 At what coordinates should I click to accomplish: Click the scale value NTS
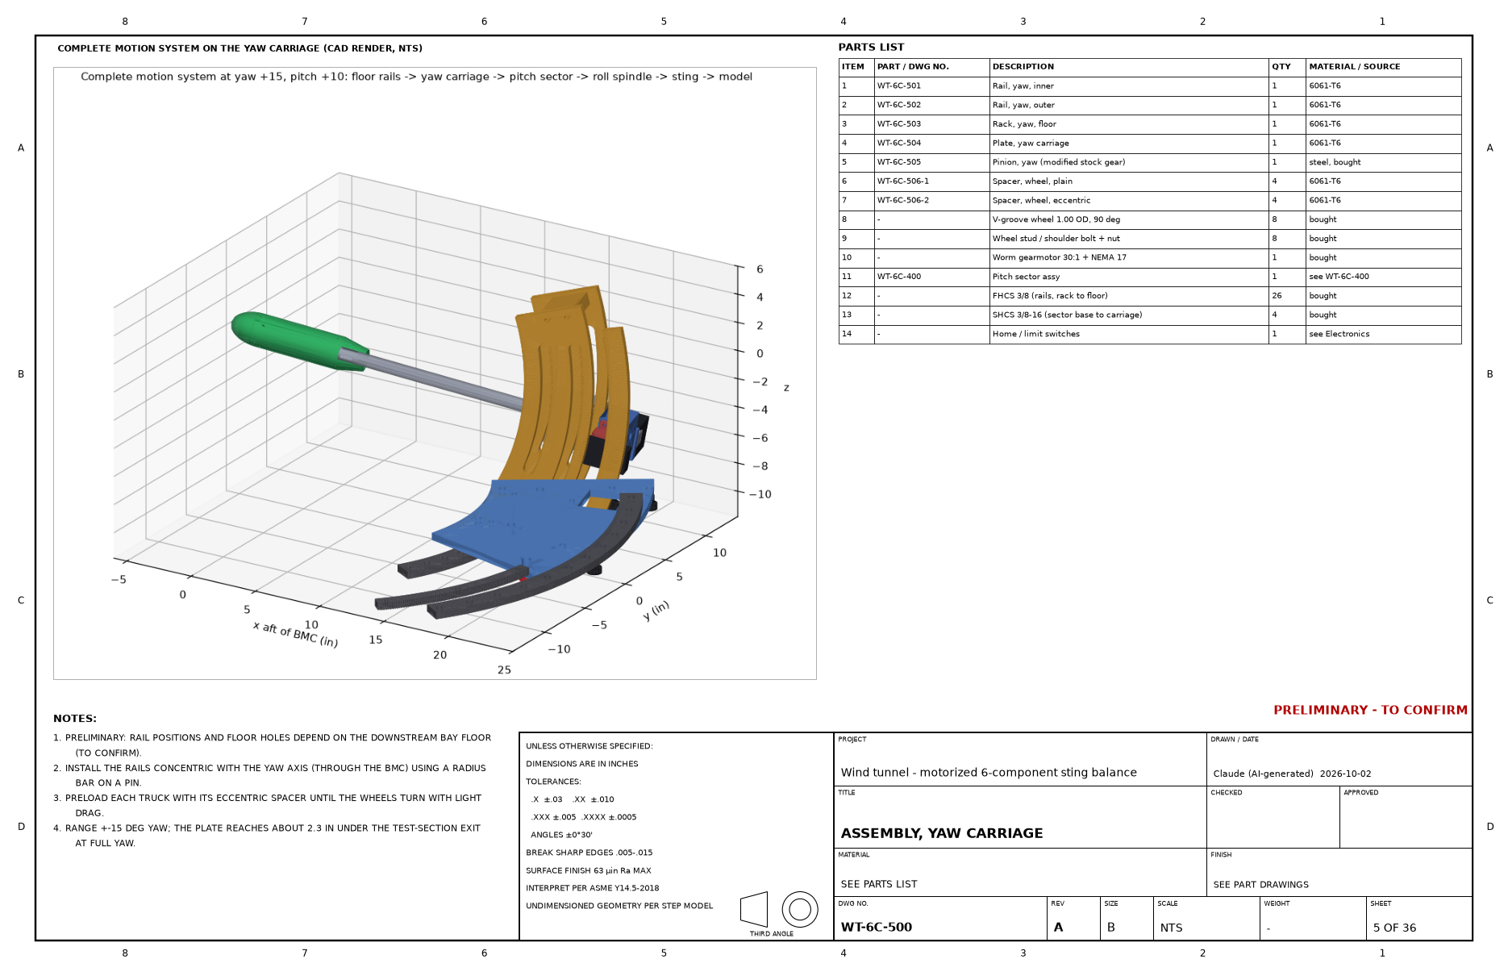1172,928
